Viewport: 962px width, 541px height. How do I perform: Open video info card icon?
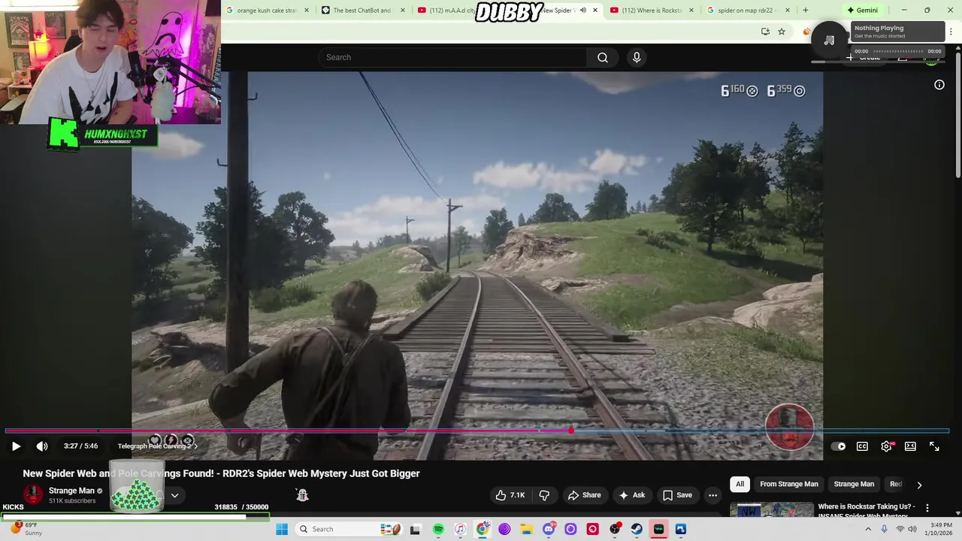click(939, 85)
